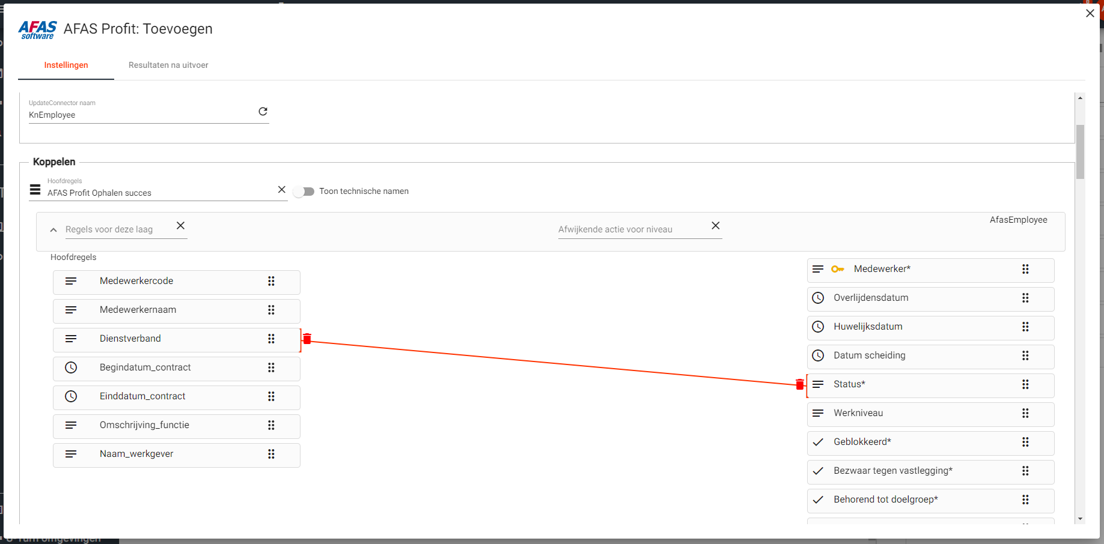This screenshot has width=1104, height=544.
Task: Click the clock icon on Begindatum_contract
Action: [x=71, y=367]
